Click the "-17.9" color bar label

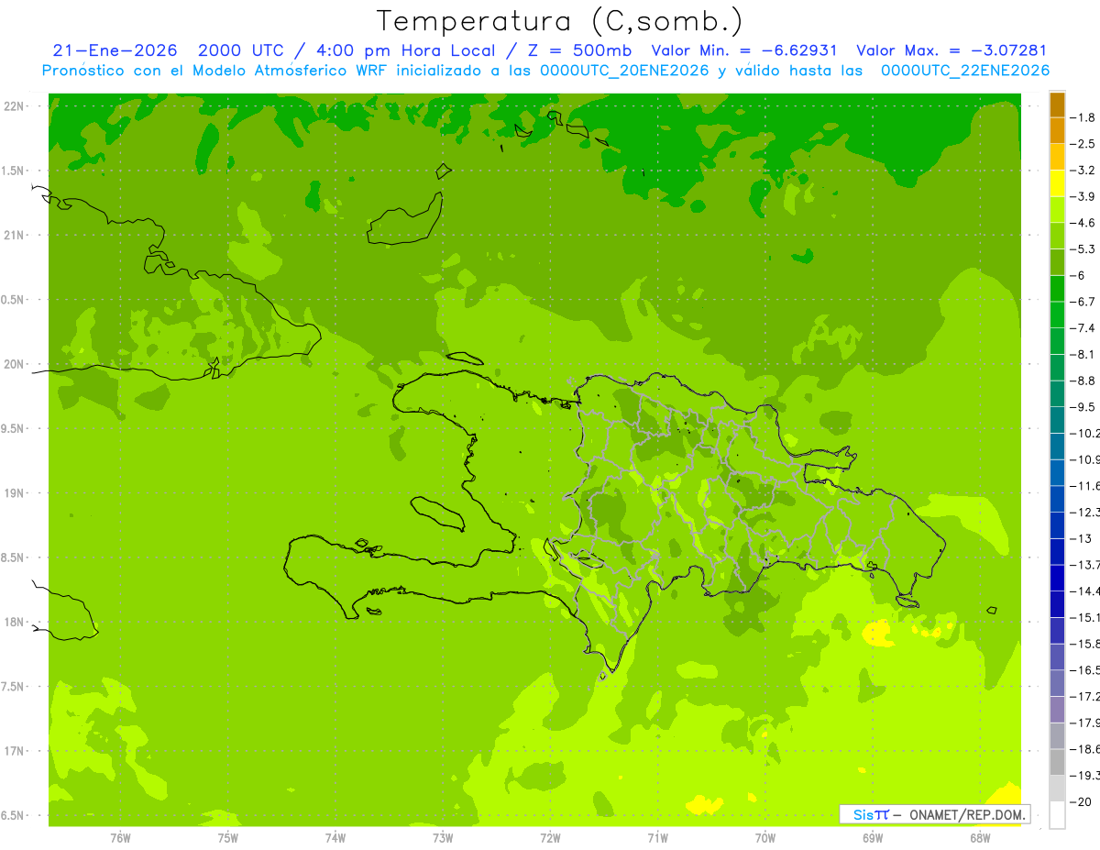[x=1085, y=723]
